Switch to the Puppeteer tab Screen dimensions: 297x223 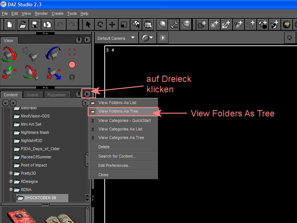point(57,95)
